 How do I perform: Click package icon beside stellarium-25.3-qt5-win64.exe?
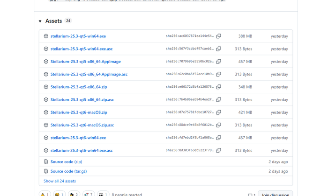pyautogui.click(x=46, y=36)
